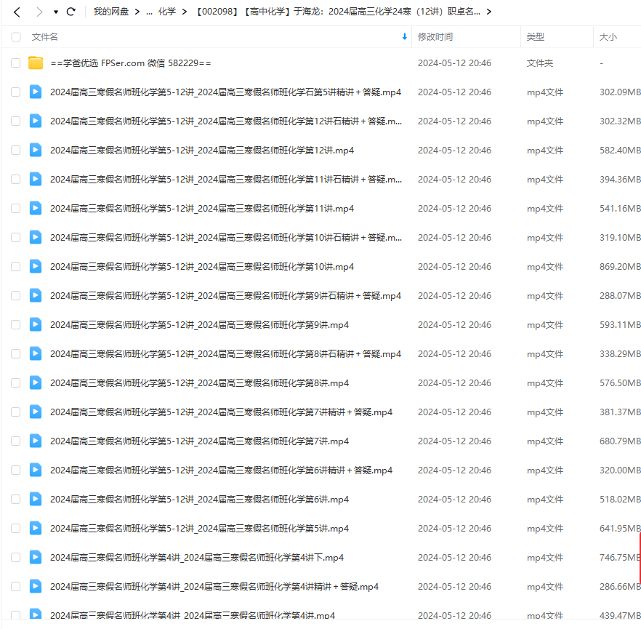Open the navigation history dropdown triangle
The height and width of the screenshot is (629, 641).
point(55,12)
